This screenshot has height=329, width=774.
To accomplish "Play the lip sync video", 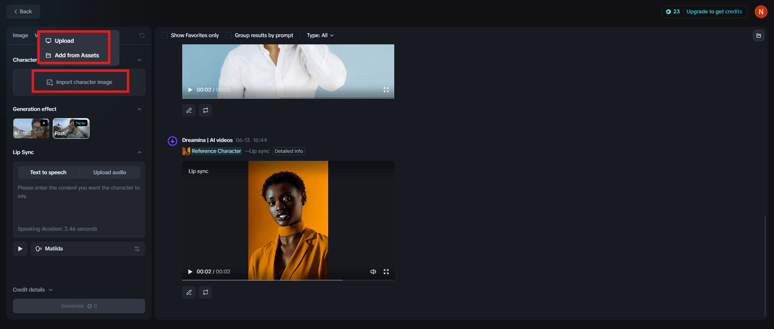I will tap(190, 272).
